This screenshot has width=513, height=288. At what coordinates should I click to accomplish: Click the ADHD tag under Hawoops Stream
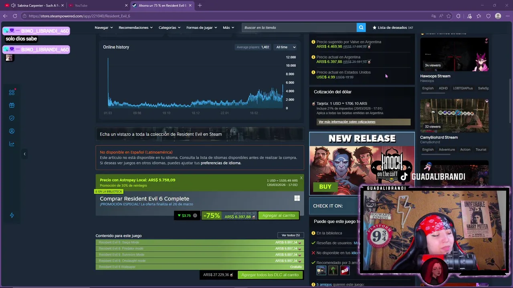[443, 88]
